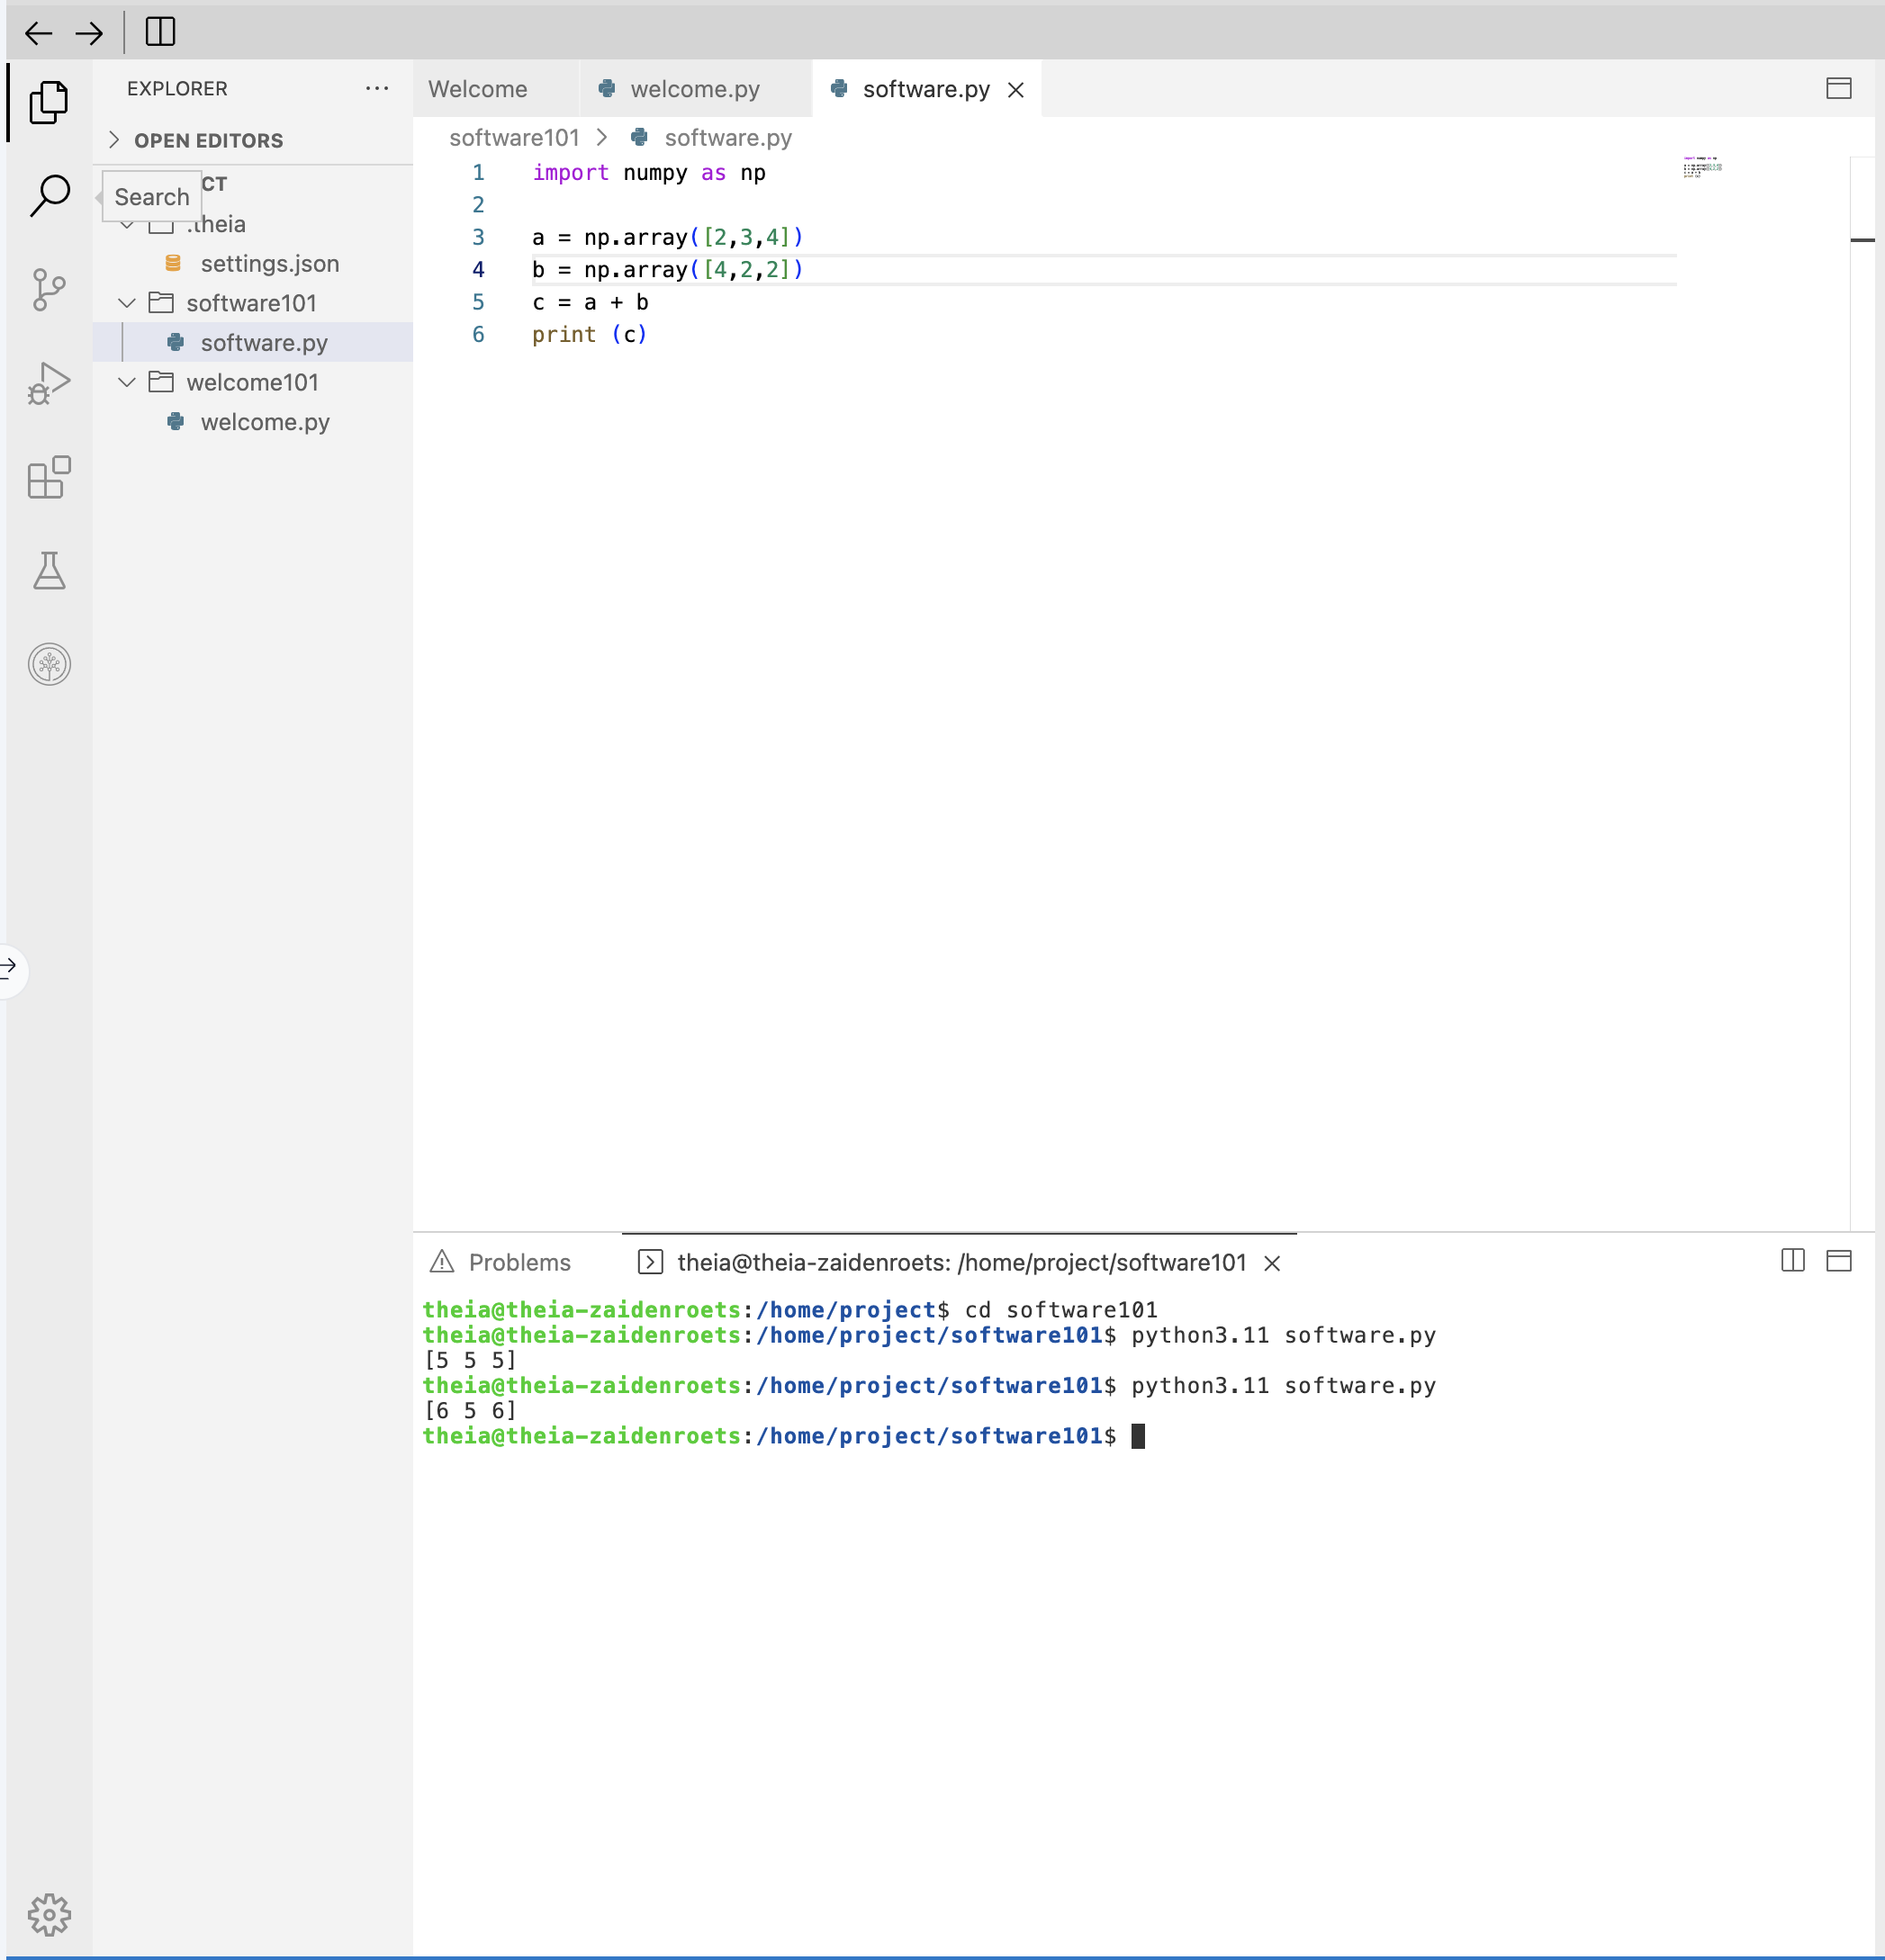The height and width of the screenshot is (1960, 1885).
Task: Open the Explorer files view
Action: tap(49, 102)
